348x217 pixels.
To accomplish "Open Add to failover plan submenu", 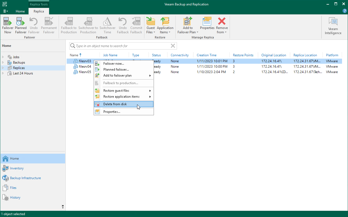I will coord(124,75).
